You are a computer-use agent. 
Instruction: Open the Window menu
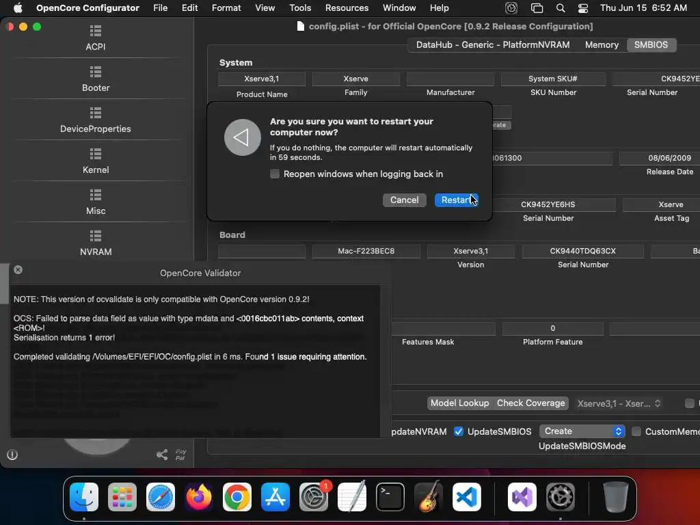[x=399, y=8]
